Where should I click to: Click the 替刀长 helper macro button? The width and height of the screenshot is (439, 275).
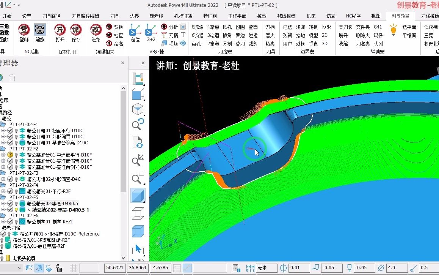pos(345,27)
